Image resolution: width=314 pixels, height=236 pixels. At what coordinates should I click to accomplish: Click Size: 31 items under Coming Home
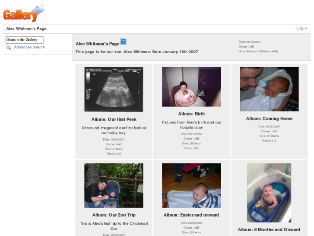(269, 136)
